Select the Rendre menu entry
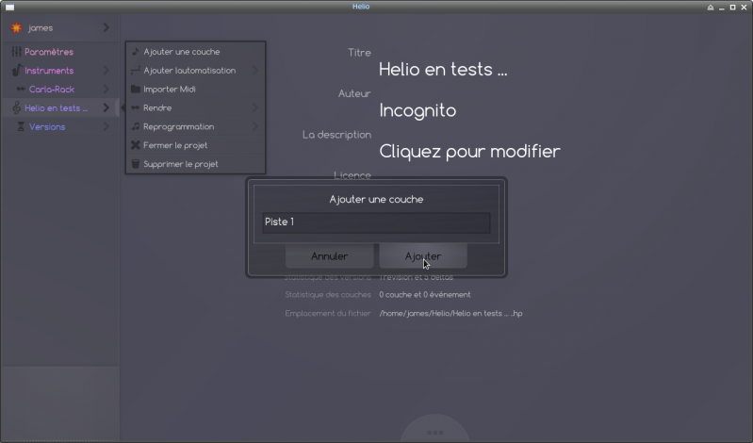This screenshot has width=753, height=443. tap(195, 107)
